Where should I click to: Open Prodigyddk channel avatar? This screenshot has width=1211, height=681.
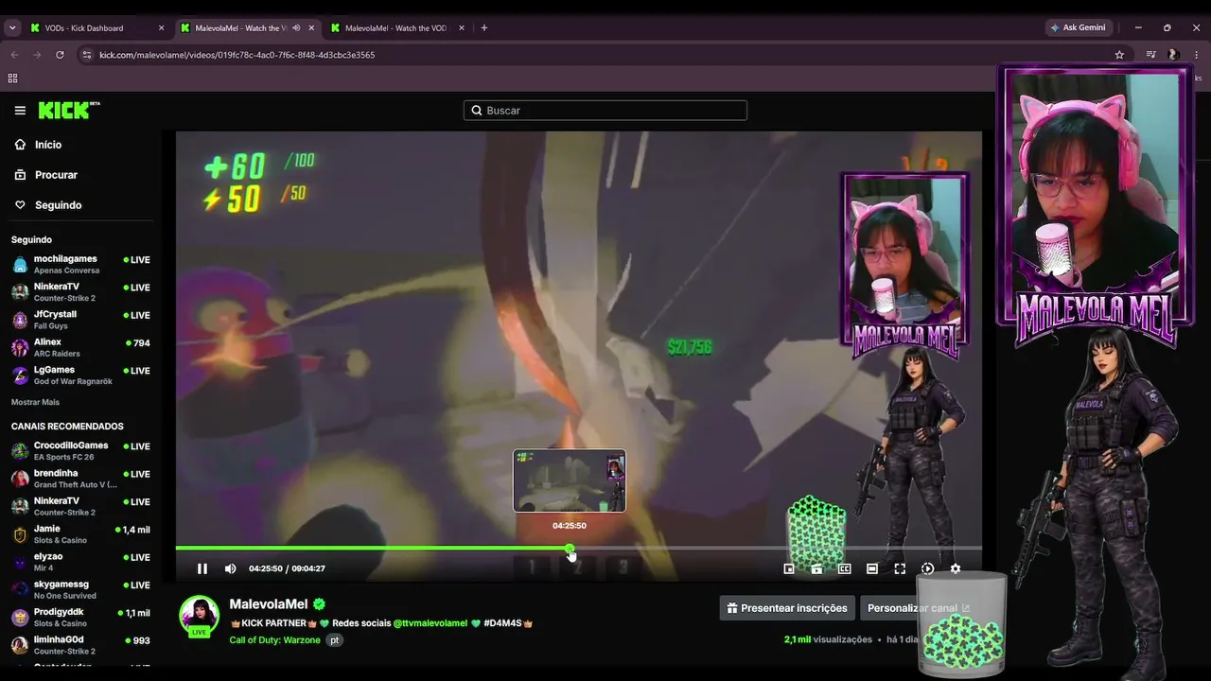[20, 618]
